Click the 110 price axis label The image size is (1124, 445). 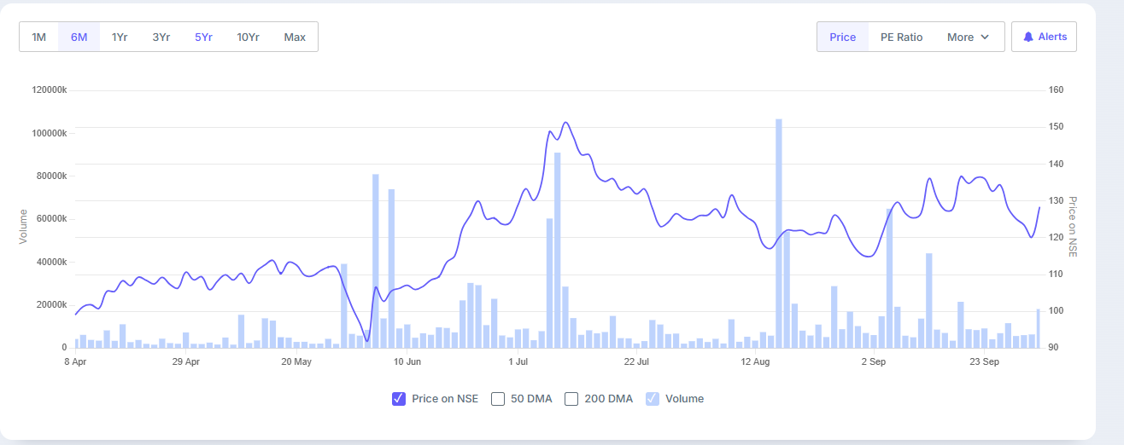[1056, 275]
